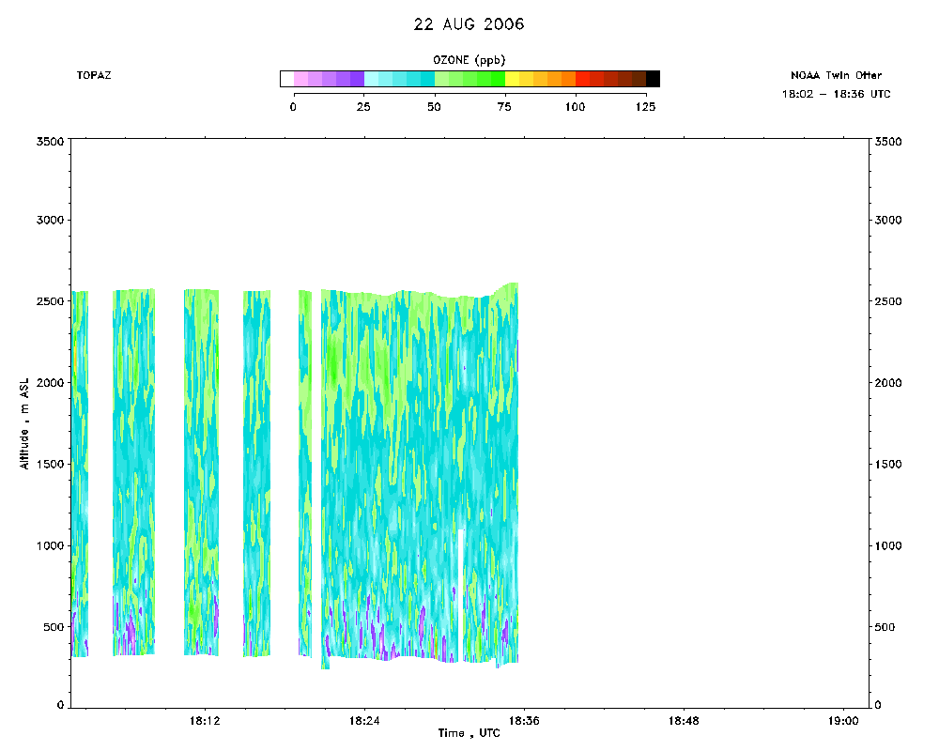Select the 'OZONE (ppb)' colorbar label

pos(469,60)
